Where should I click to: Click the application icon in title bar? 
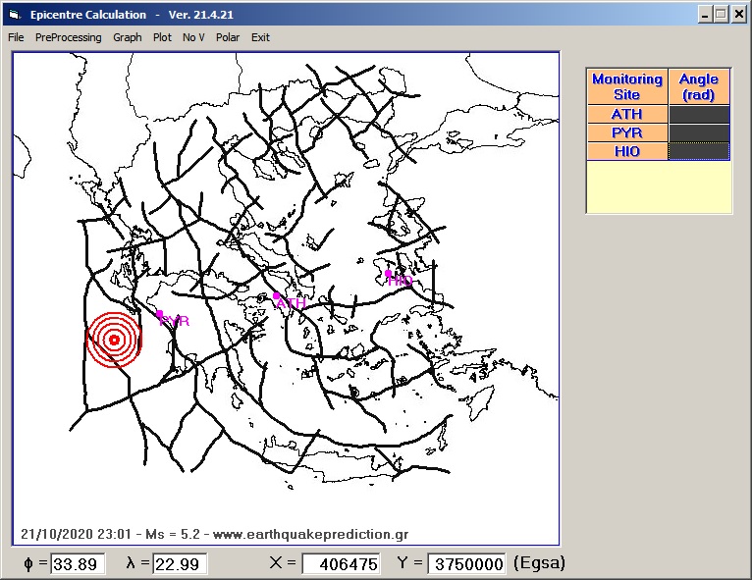tap(14, 15)
